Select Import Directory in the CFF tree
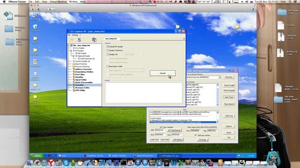 tap(81, 64)
